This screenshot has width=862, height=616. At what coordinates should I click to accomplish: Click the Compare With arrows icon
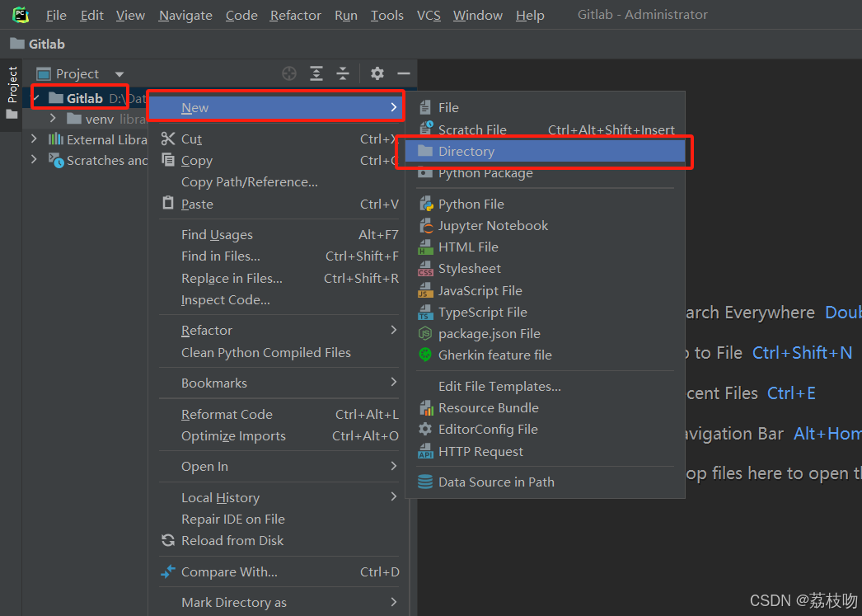pos(168,571)
